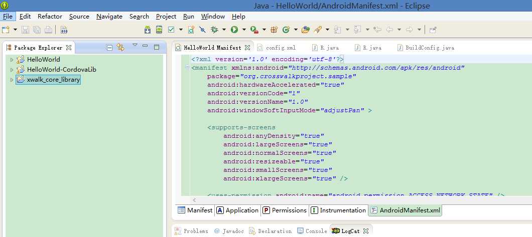Toggle the Pin Editor icon
Screen dimensions: 532x237
[x=433, y=30]
